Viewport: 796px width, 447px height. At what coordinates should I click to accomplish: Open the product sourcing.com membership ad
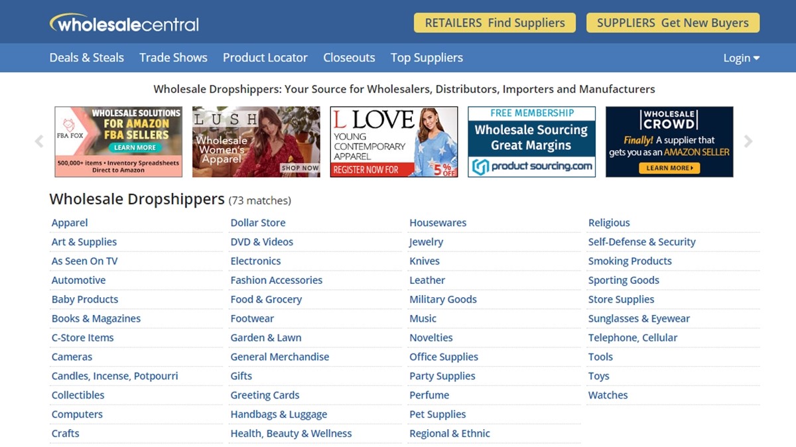click(x=531, y=142)
